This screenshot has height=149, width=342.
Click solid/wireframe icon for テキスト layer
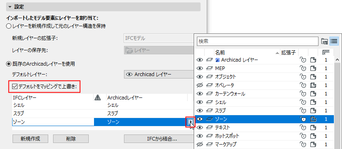pyautogui.click(x=209, y=128)
